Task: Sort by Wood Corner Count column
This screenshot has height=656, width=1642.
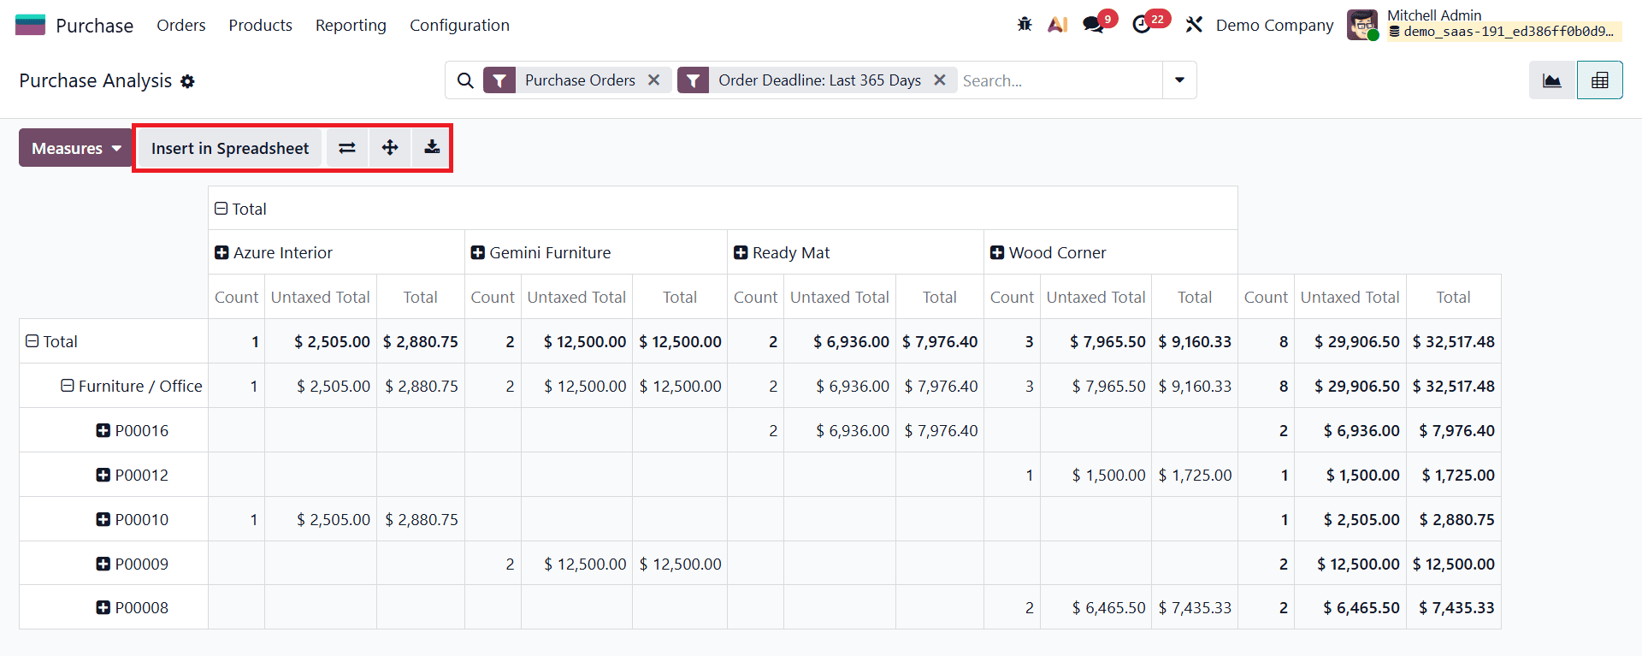Action: [x=1012, y=297]
